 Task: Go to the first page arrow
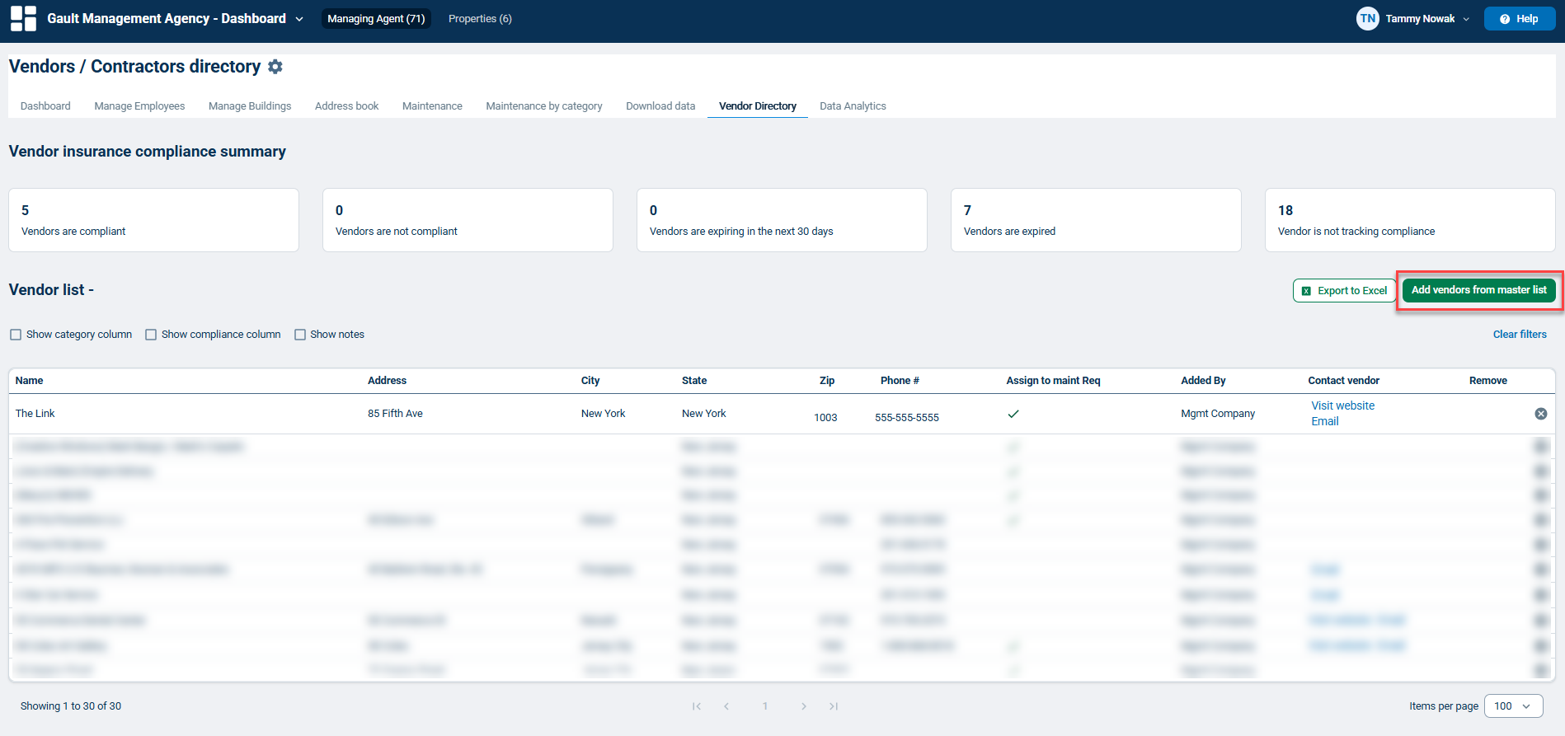coord(697,706)
